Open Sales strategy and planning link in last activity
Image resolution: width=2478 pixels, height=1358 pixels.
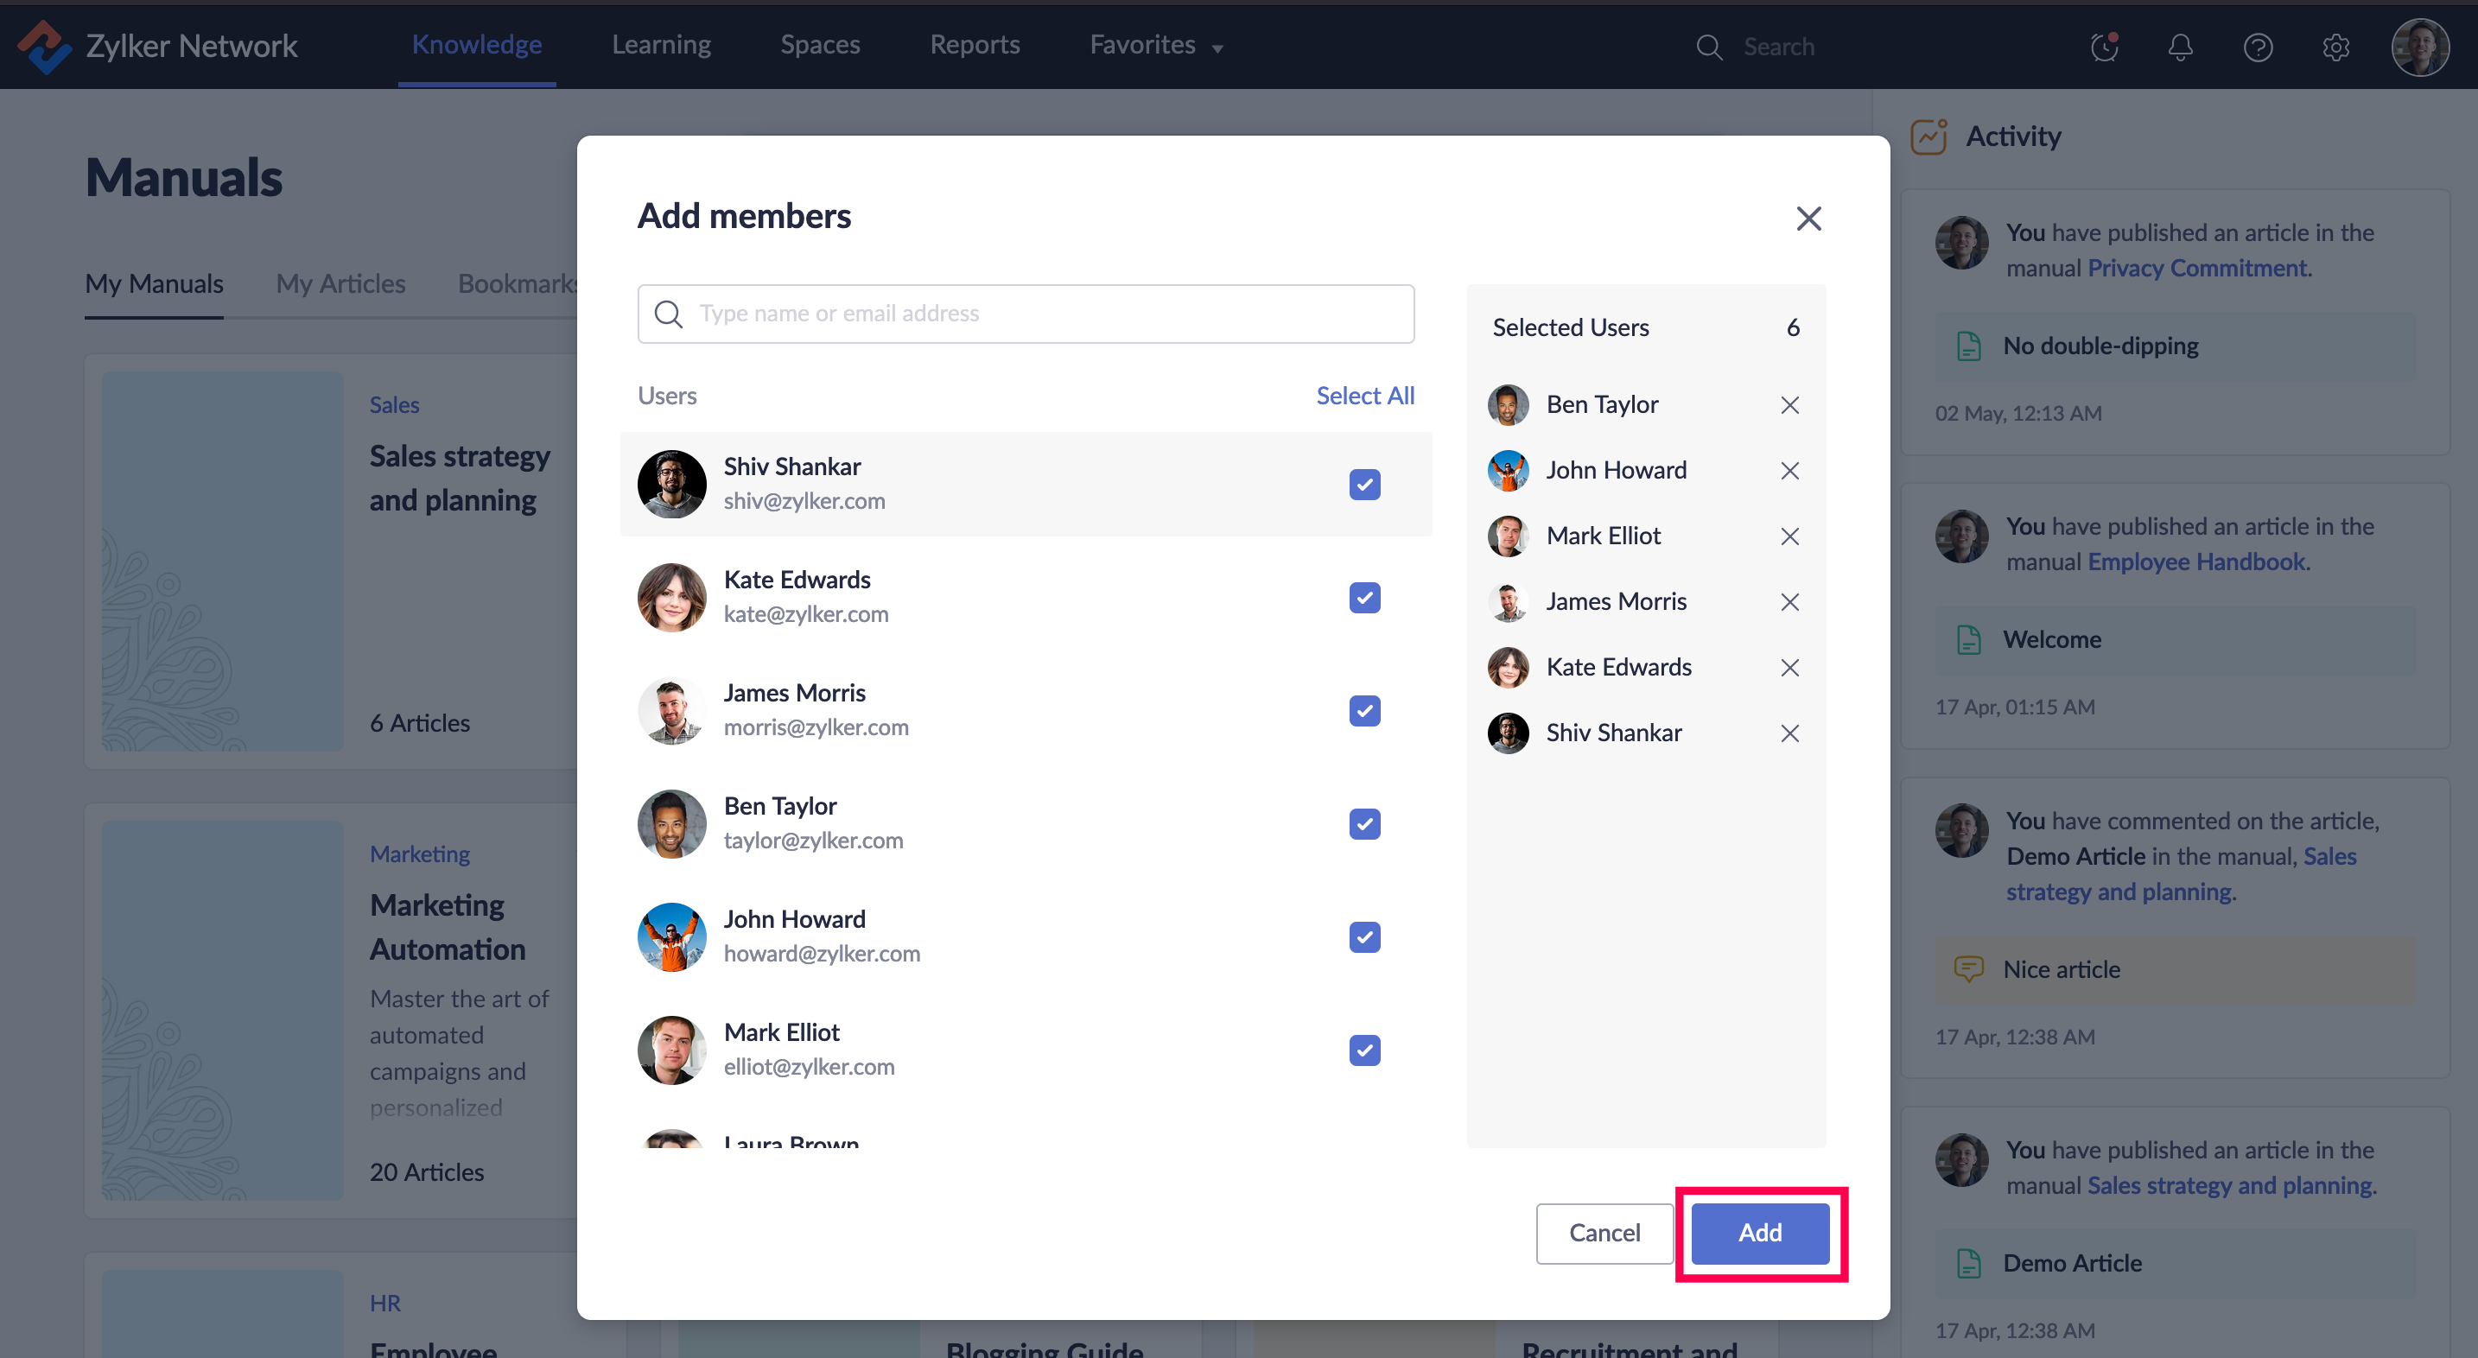tap(2230, 1186)
